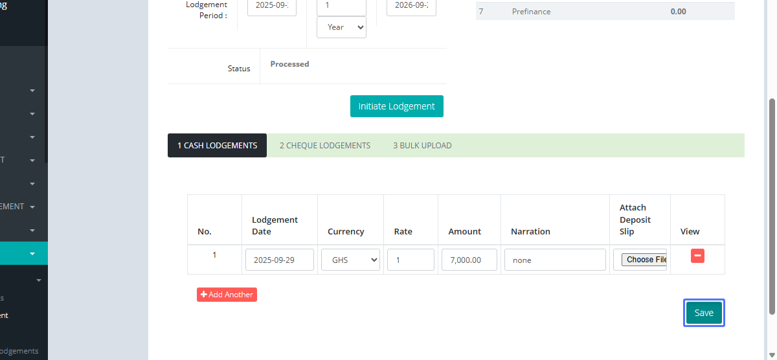Switch to the Cheque Lodgements tab
This screenshot has width=777, height=360.
(324, 146)
